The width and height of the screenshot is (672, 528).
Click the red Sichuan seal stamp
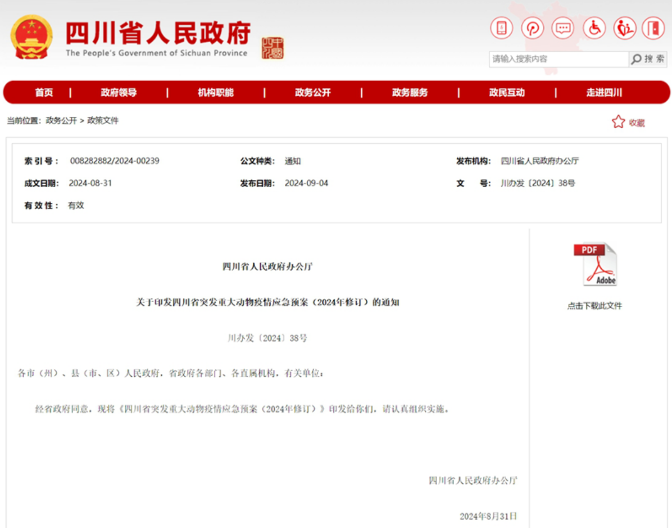pyautogui.click(x=273, y=47)
